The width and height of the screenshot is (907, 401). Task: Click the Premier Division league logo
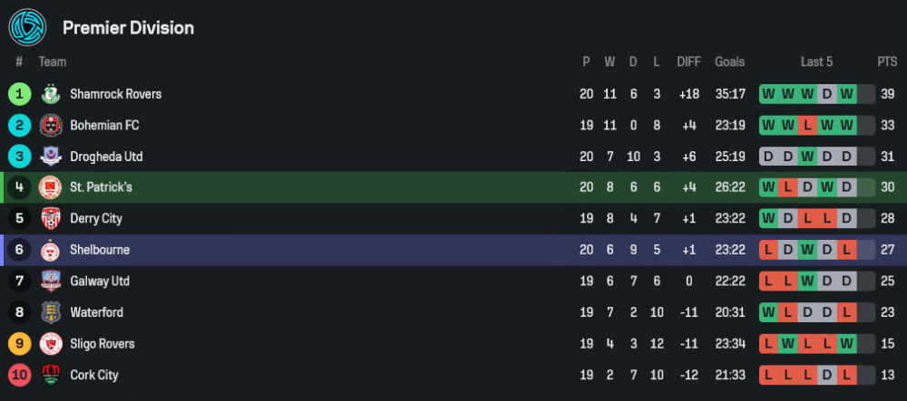pyautogui.click(x=27, y=27)
